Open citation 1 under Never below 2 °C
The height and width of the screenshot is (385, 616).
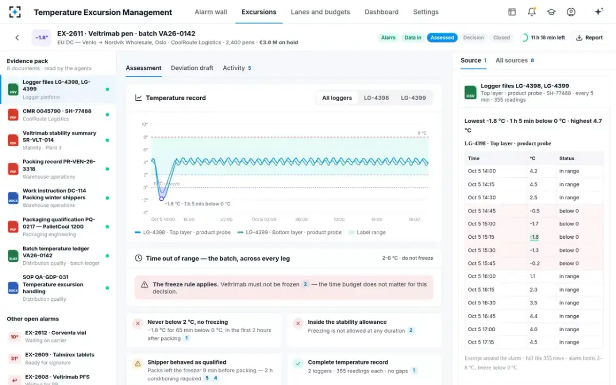[x=187, y=338]
